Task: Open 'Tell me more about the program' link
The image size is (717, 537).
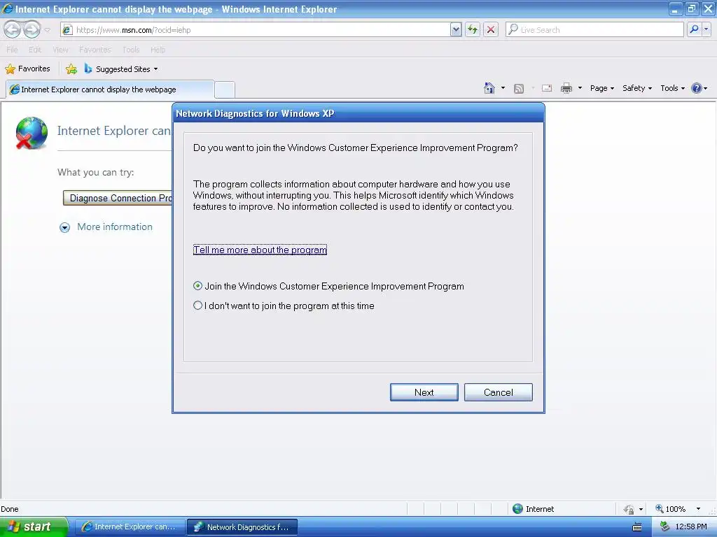Action: coord(260,250)
